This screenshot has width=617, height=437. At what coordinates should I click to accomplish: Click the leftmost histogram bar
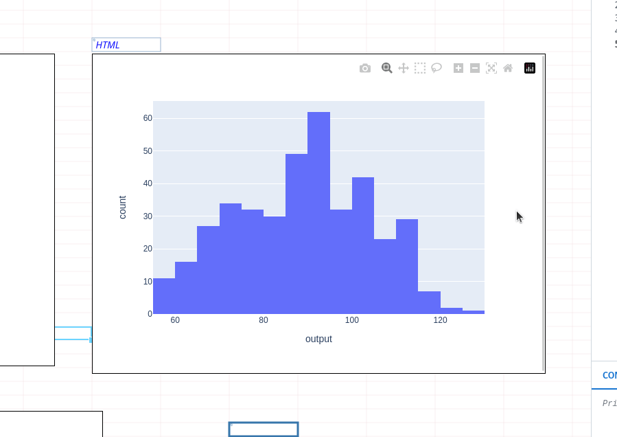tap(164, 296)
